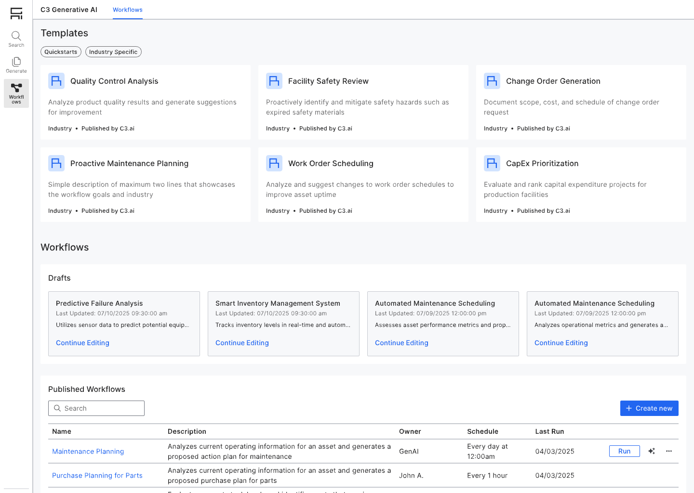Screen dimensions: 694x493
Task: Click the John A. owner cell
Action: coord(411,476)
